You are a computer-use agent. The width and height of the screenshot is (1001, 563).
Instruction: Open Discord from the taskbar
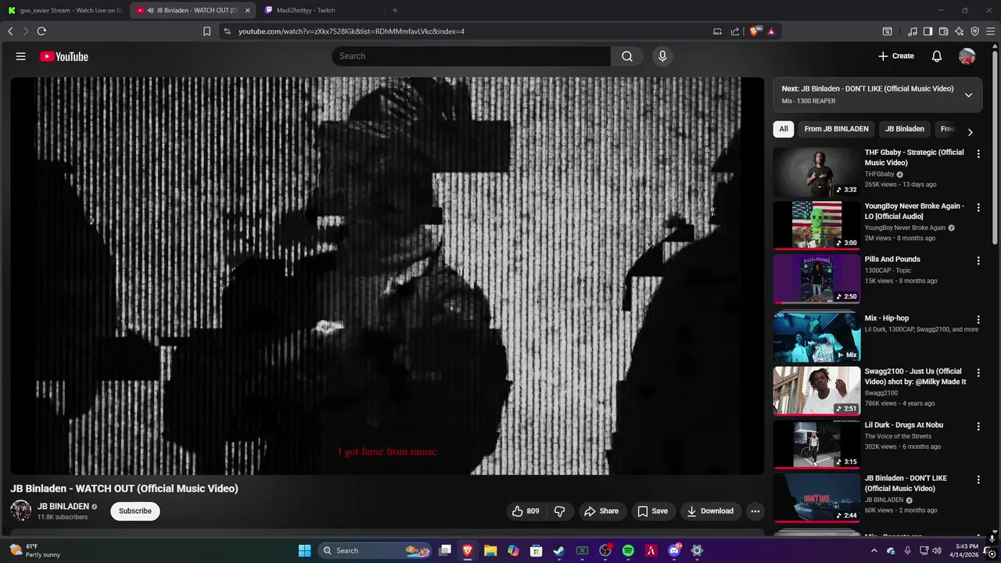(673, 550)
